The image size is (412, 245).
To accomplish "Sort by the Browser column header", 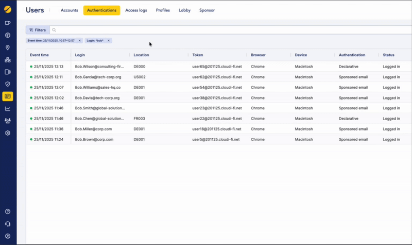I will [x=259, y=55].
